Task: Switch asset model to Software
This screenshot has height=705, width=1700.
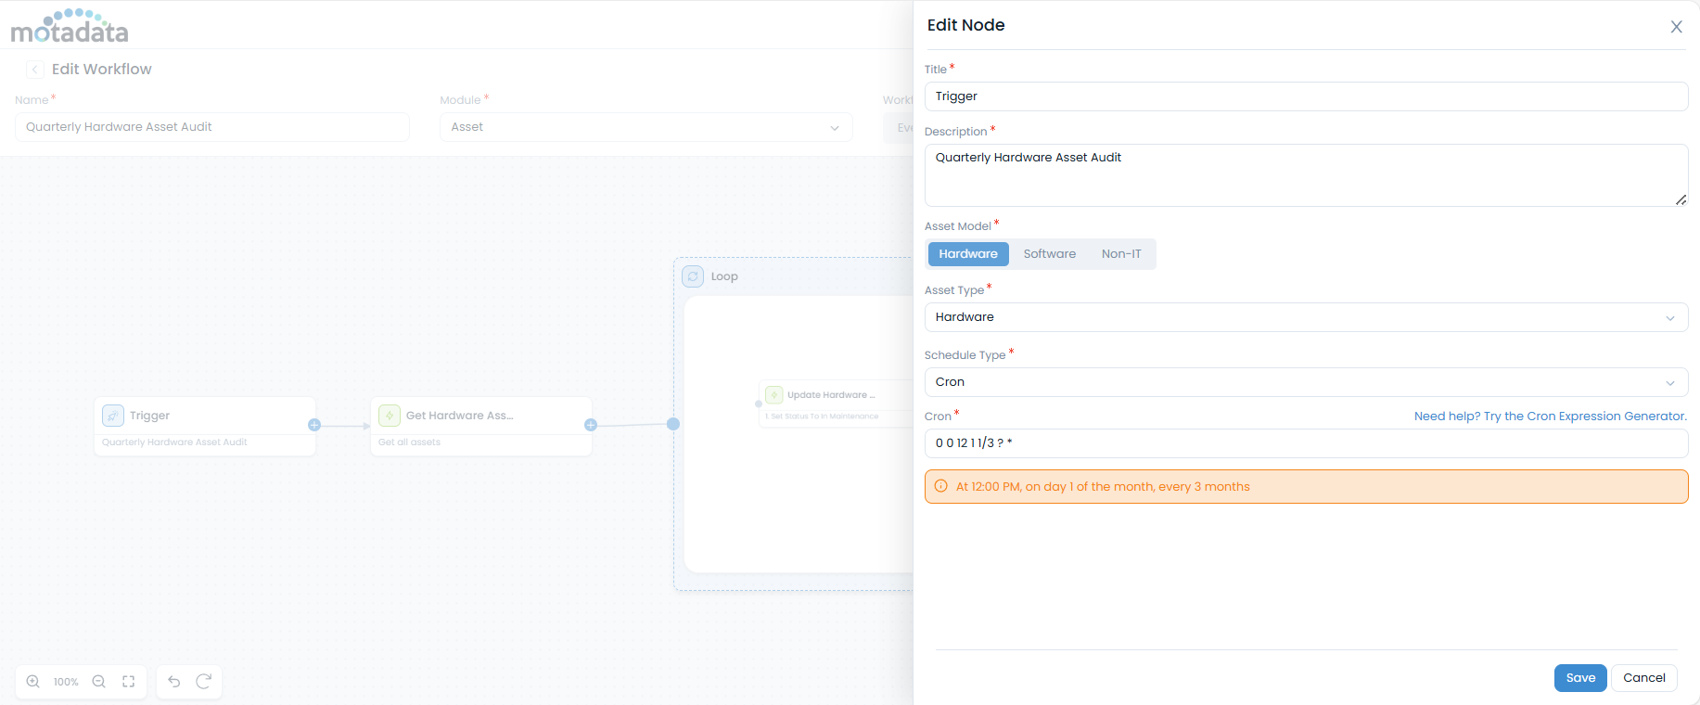Action: click(1049, 254)
